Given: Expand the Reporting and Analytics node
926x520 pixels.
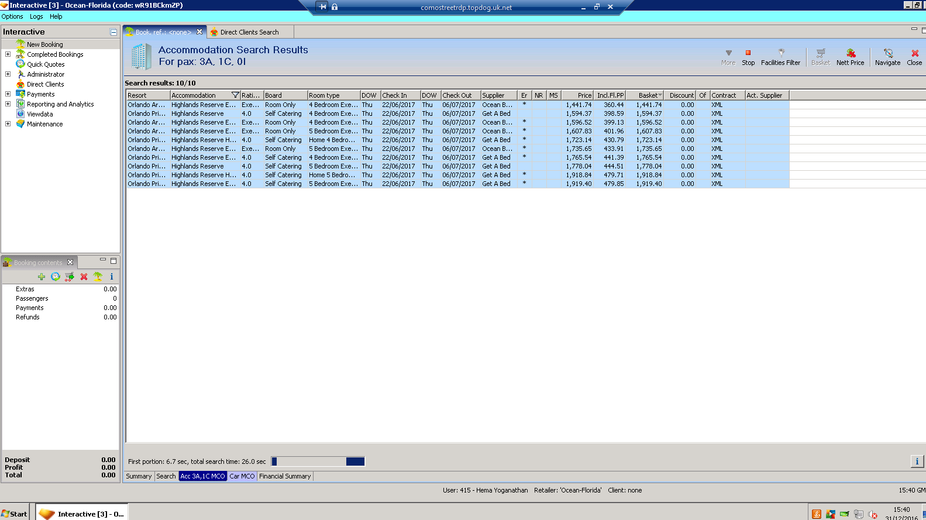Looking at the screenshot, I should coord(8,104).
